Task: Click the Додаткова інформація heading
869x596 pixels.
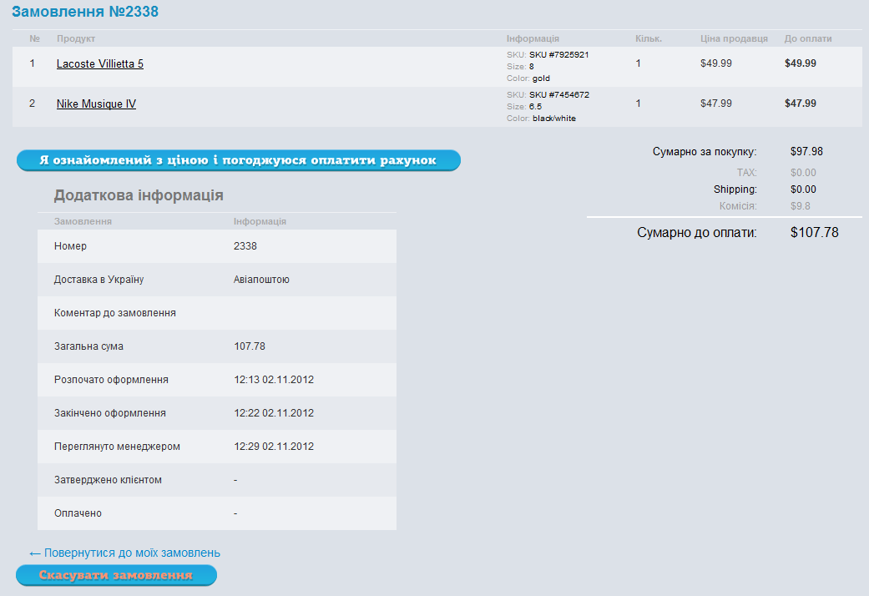Action: pyautogui.click(x=139, y=195)
